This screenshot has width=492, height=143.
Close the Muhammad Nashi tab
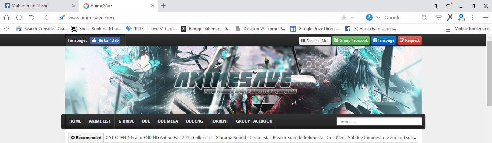pos(74,6)
